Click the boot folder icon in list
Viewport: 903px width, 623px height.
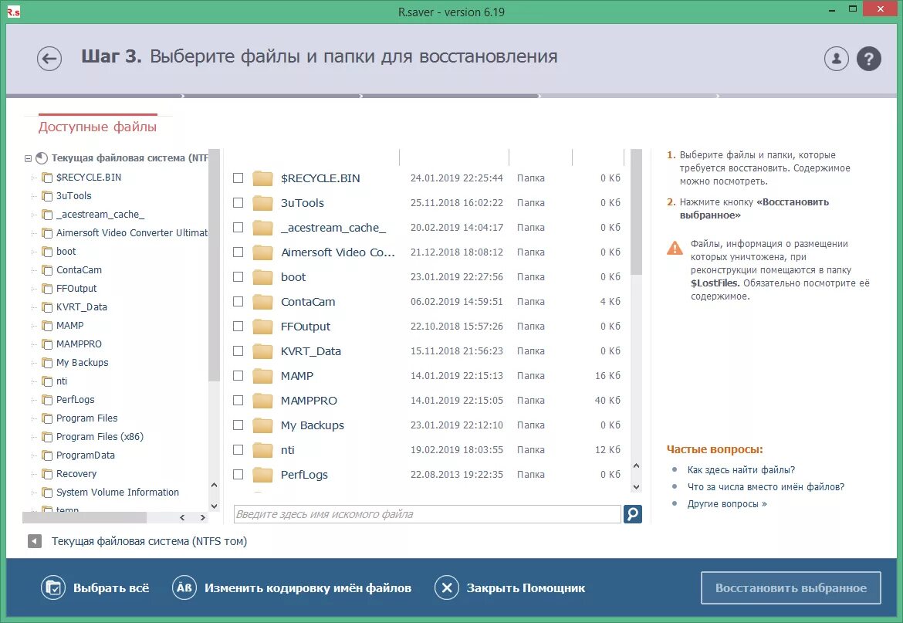point(262,277)
